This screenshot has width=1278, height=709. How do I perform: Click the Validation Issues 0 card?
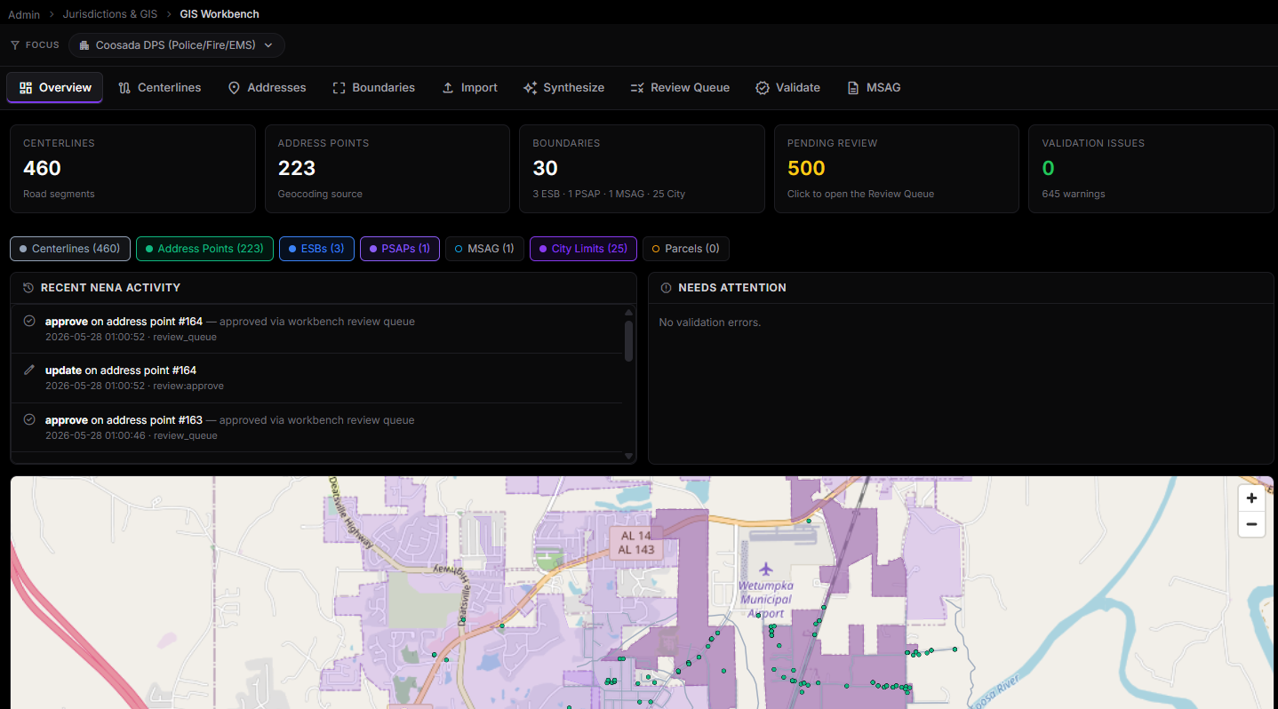tap(1151, 169)
